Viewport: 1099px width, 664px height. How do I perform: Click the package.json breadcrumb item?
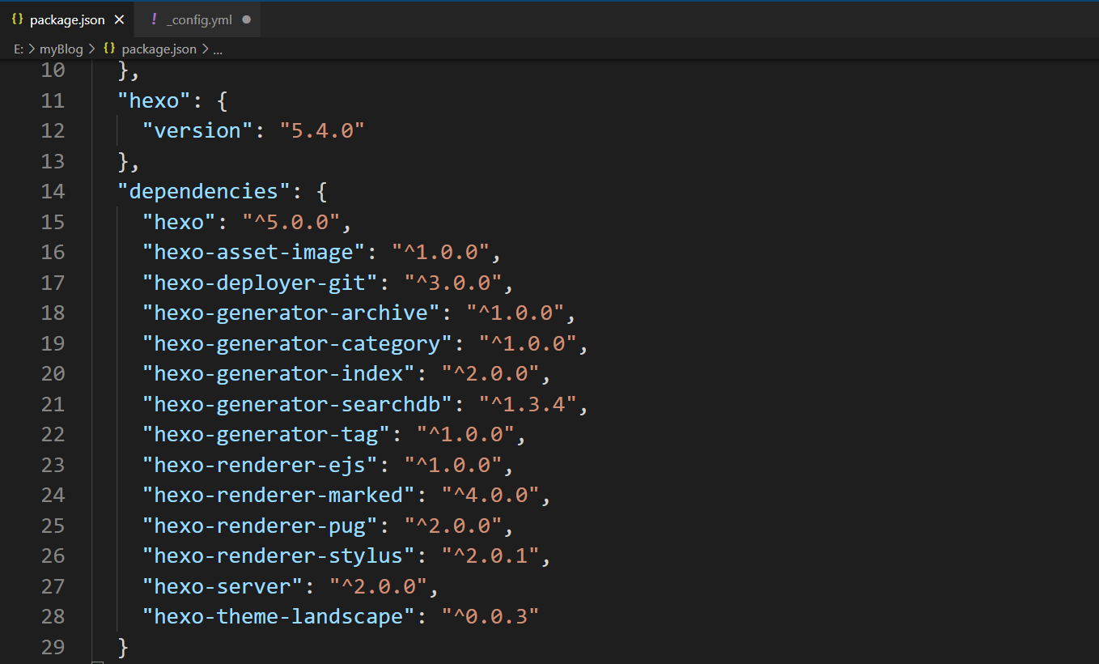tap(159, 49)
